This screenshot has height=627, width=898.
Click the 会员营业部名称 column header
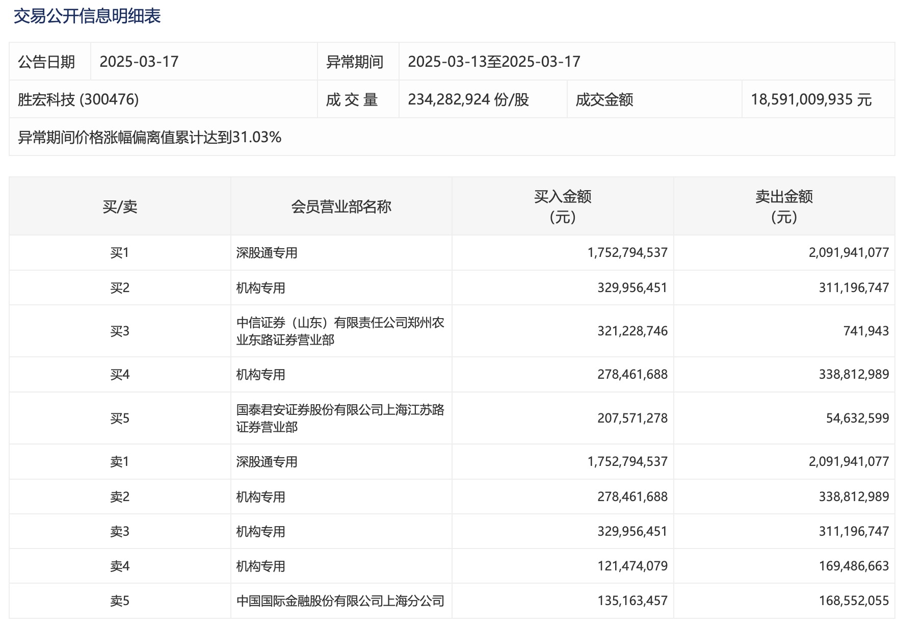click(x=341, y=206)
